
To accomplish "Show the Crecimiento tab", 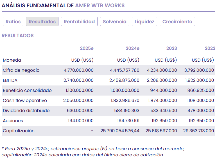I will [177, 22].
